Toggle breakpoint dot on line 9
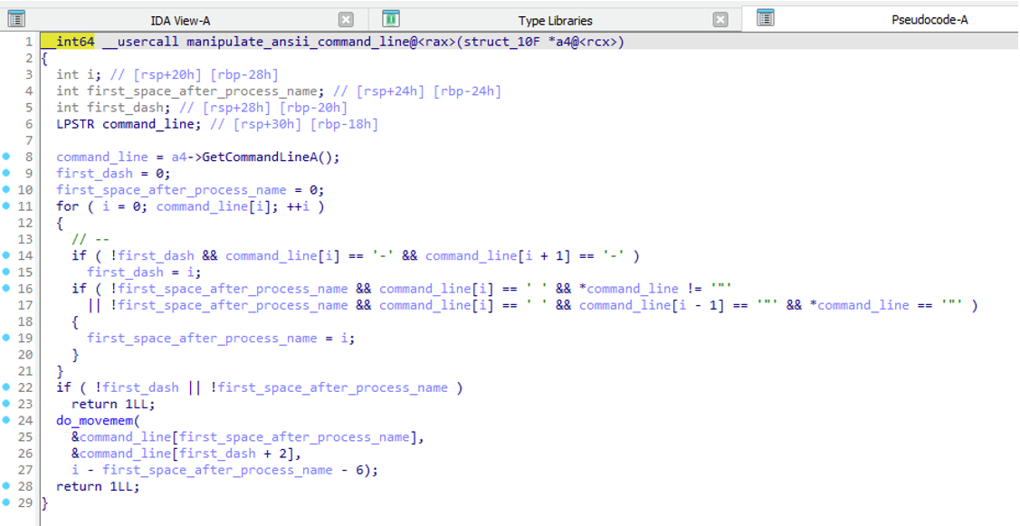 6,173
